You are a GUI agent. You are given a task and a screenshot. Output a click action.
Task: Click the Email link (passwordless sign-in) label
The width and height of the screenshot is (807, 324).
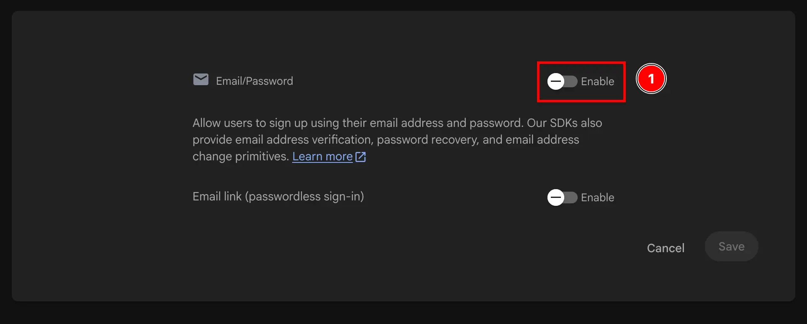(278, 196)
